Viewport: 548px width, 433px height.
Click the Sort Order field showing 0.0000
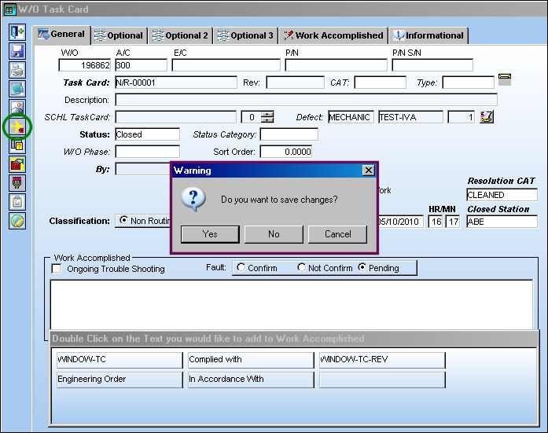(x=286, y=152)
